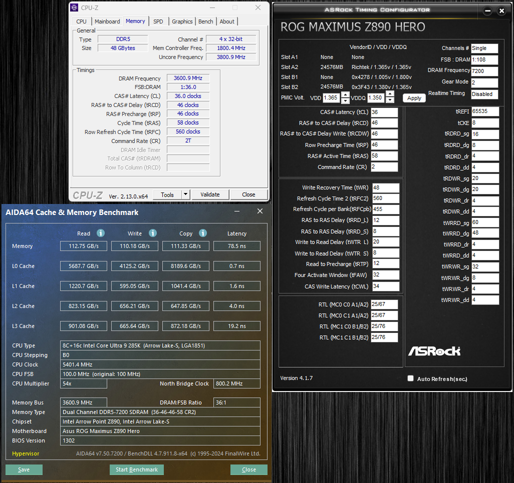Click the L3 Cache Read 901.08 GB/s value
The height and width of the screenshot is (483, 514).
click(84, 326)
